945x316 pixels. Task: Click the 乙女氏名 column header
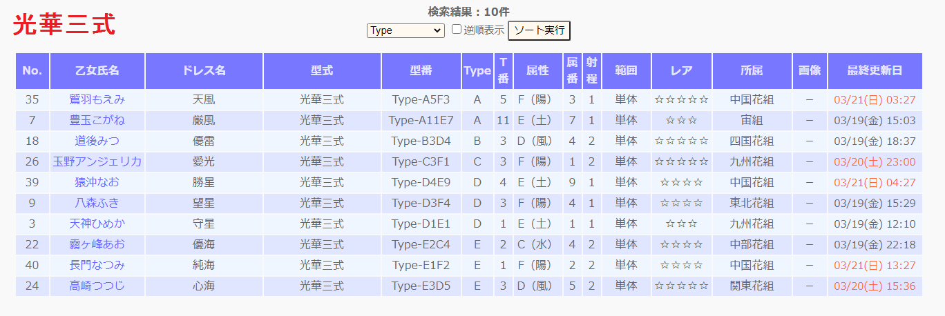pyautogui.click(x=97, y=70)
